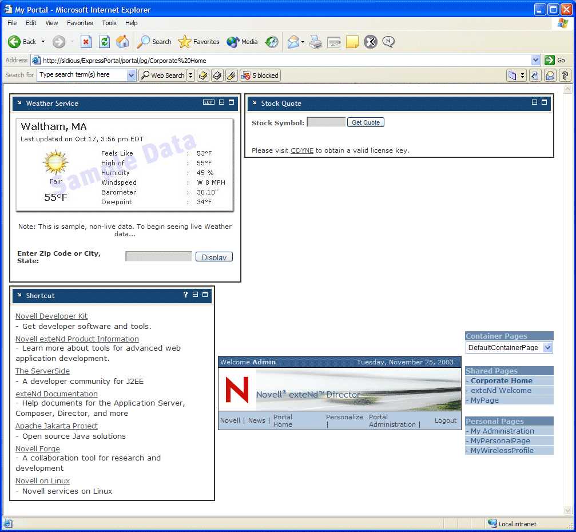Open the View menu
The image size is (576, 532).
51,23
